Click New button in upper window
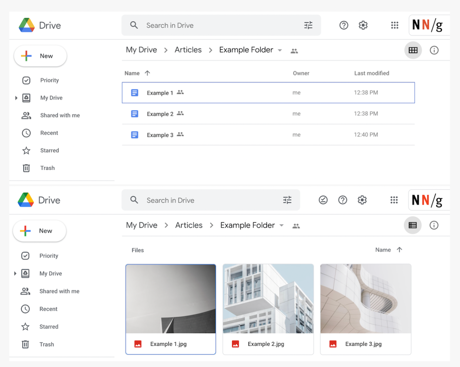Viewport: 460px width, 367px height. pyautogui.click(x=40, y=56)
